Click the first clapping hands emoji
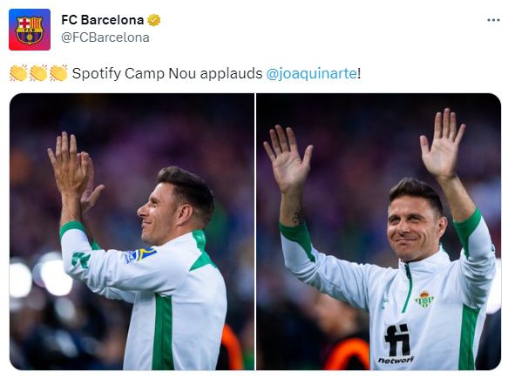This screenshot has width=508, height=379. point(18,73)
